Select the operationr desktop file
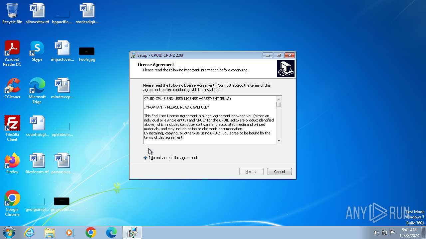 pos(62,129)
